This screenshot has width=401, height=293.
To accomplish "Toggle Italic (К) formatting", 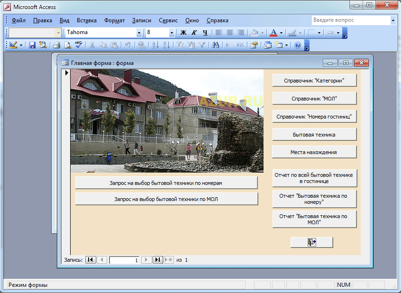I will pyautogui.click(x=194, y=33).
